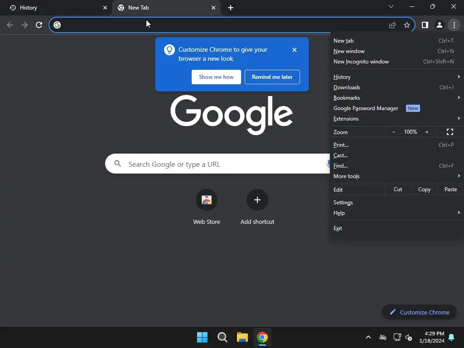Close the New Tab tab
The image size is (464, 348).
click(213, 8)
